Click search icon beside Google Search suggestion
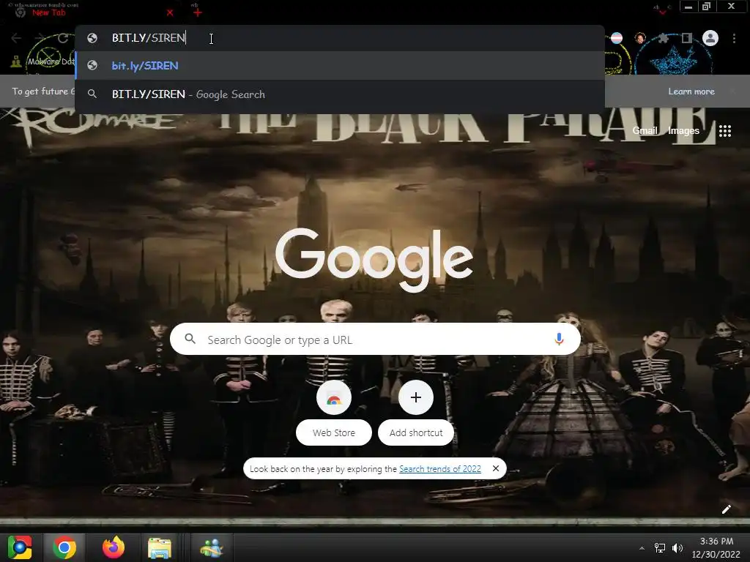This screenshot has height=562, width=750. coord(92,94)
